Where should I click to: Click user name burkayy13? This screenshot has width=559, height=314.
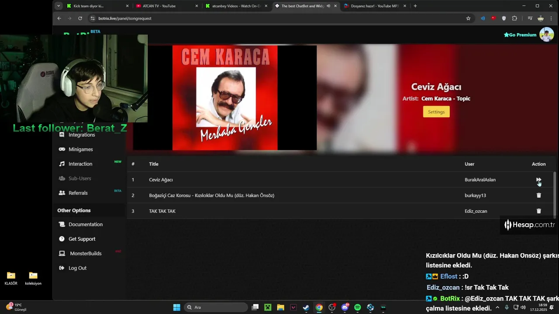475,195
